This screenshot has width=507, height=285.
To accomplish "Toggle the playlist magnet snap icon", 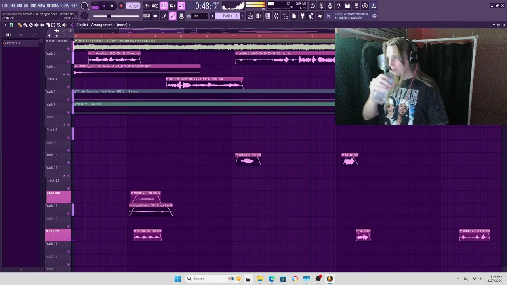I will (x=11, y=25).
